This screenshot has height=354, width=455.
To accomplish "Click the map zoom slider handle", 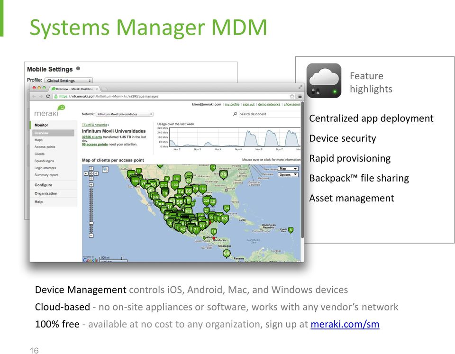I will (x=91, y=223).
